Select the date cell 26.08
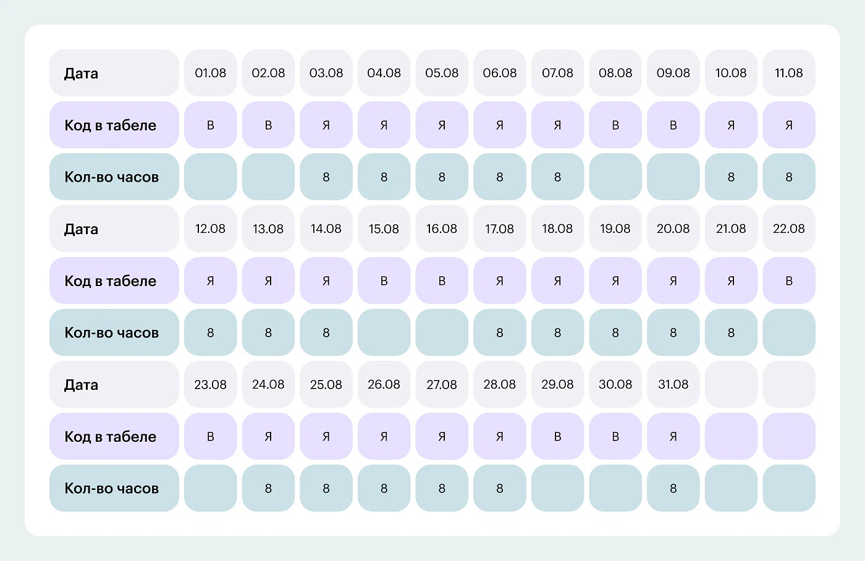This screenshot has width=865, height=561. 384,384
